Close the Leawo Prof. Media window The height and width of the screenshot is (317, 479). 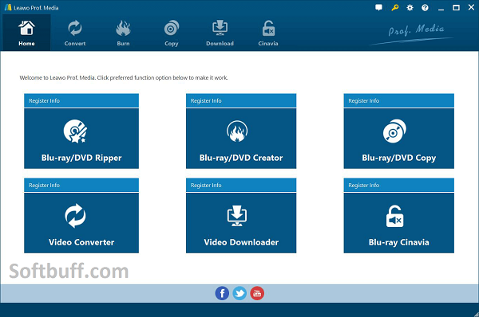(471, 8)
